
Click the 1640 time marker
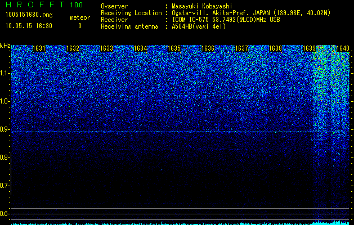point(343,48)
